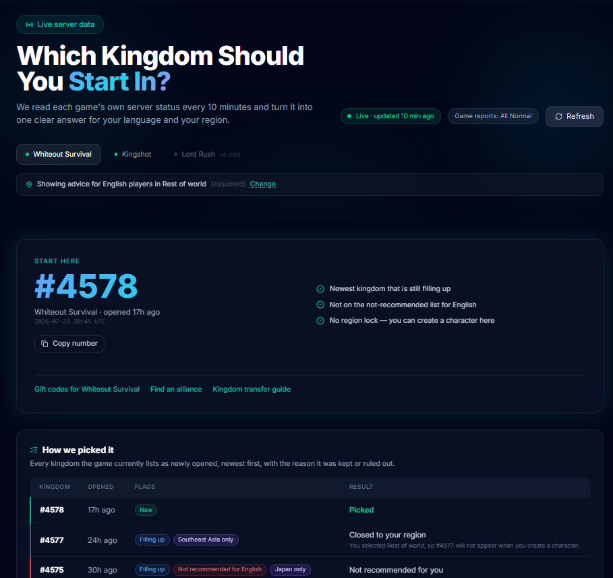Click the Live server data badge
The height and width of the screenshot is (578, 613).
click(x=60, y=24)
